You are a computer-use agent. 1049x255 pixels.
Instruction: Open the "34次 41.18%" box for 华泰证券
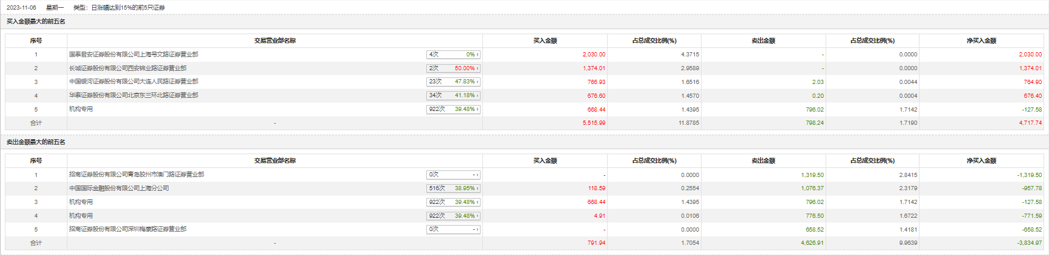coord(453,95)
